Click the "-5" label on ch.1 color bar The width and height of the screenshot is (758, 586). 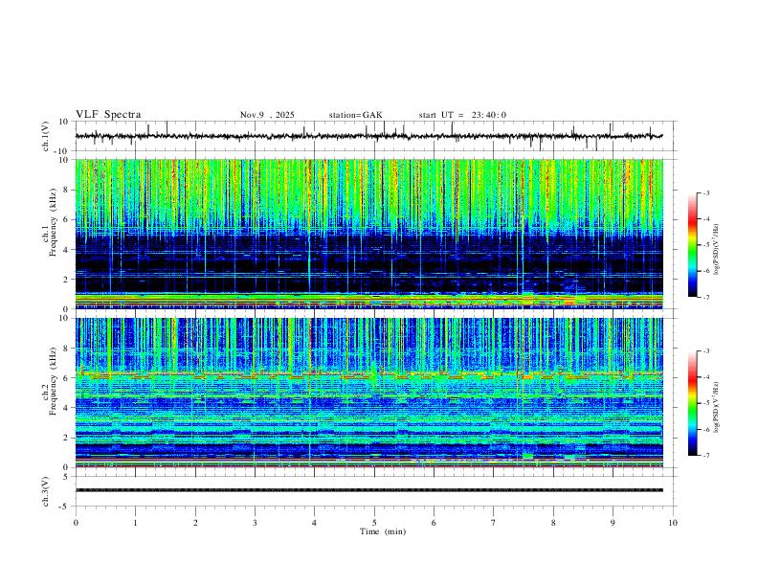click(x=706, y=245)
